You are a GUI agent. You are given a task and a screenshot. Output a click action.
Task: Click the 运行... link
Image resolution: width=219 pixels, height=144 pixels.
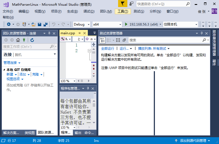[x=124, y=49]
